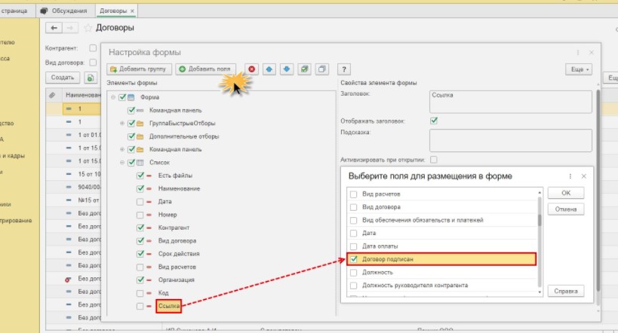Expand the ГруппаБыстрыеОтборы node
Viewport: 618px width, 333px height.
coord(122,124)
